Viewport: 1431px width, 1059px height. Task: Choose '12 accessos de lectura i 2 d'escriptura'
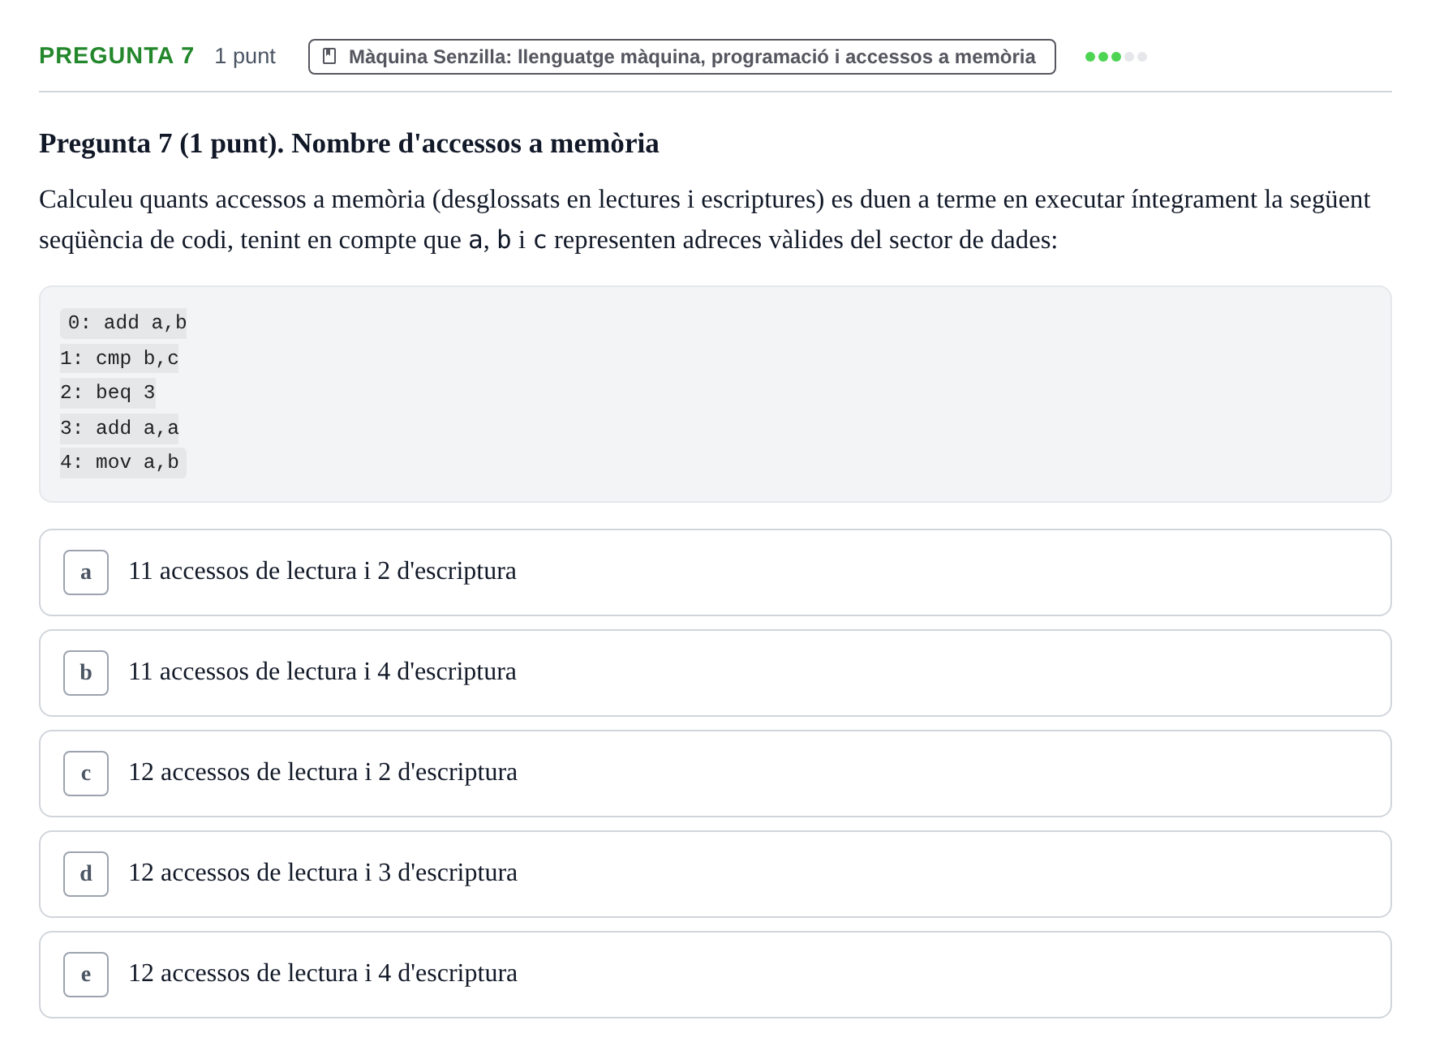point(715,774)
